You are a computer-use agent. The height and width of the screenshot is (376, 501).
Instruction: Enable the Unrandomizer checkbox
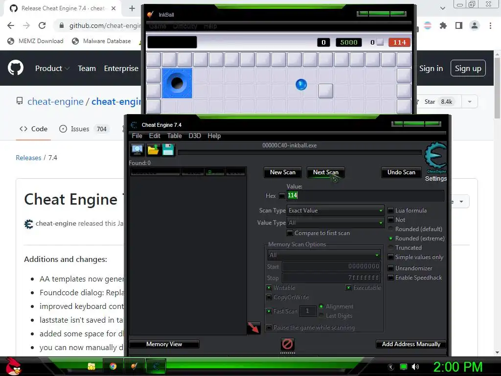390,268
